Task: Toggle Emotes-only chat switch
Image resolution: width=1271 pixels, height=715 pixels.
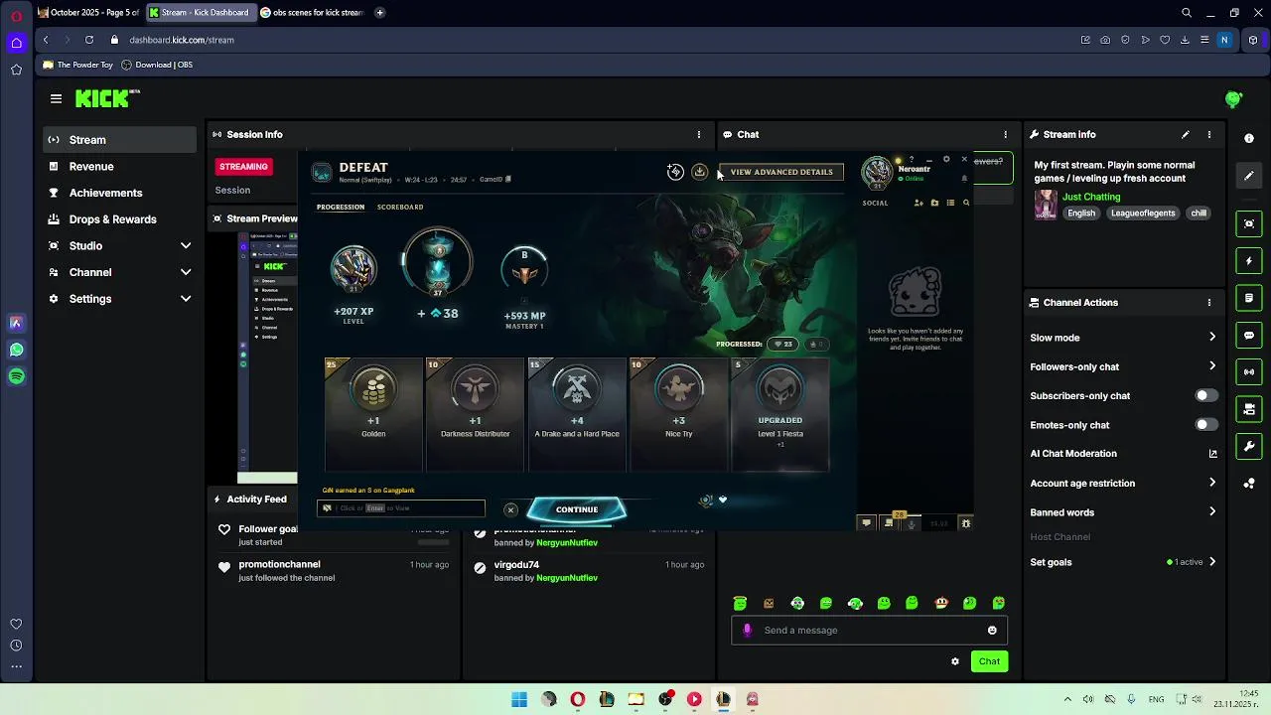Action: pyautogui.click(x=1205, y=425)
